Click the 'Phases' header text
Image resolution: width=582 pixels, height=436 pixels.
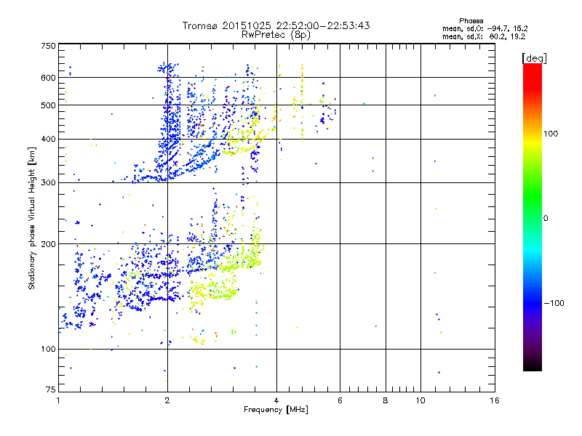pyautogui.click(x=471, y=21)
